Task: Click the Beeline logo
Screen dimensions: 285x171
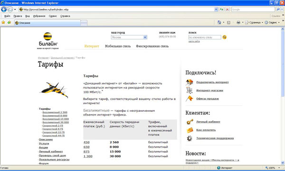Action: 48,41
